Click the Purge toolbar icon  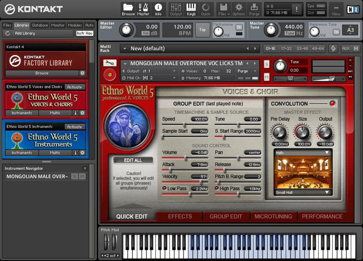254,10
